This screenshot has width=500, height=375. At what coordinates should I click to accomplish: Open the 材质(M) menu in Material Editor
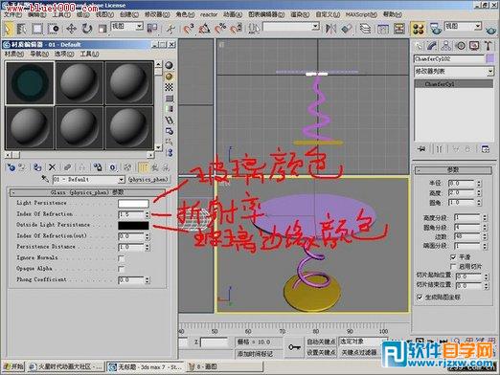14,54
